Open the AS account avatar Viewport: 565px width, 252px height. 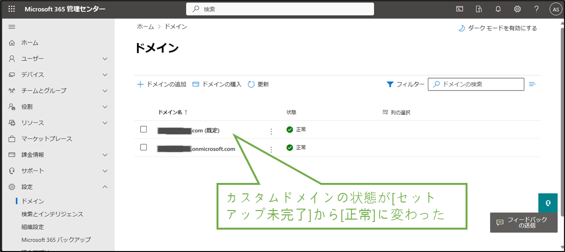(x=555, y=10)
